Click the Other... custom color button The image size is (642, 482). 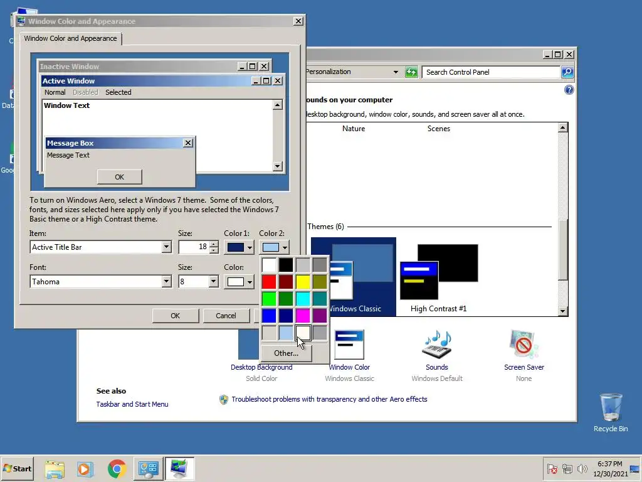tap(286, 353)
